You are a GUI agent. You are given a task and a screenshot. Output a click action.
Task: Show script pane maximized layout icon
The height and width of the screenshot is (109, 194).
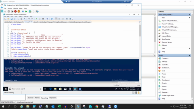(63, 19)
